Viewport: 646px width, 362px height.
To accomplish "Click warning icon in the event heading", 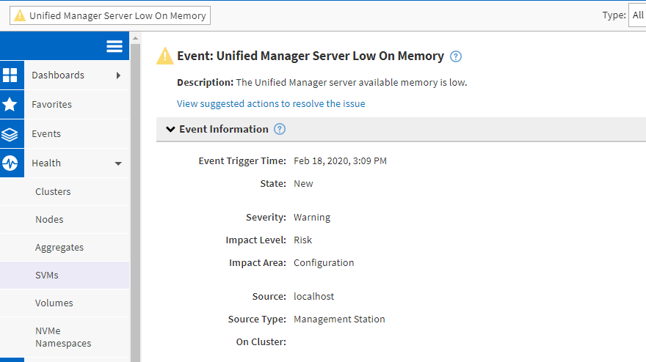I will (165, 56).
